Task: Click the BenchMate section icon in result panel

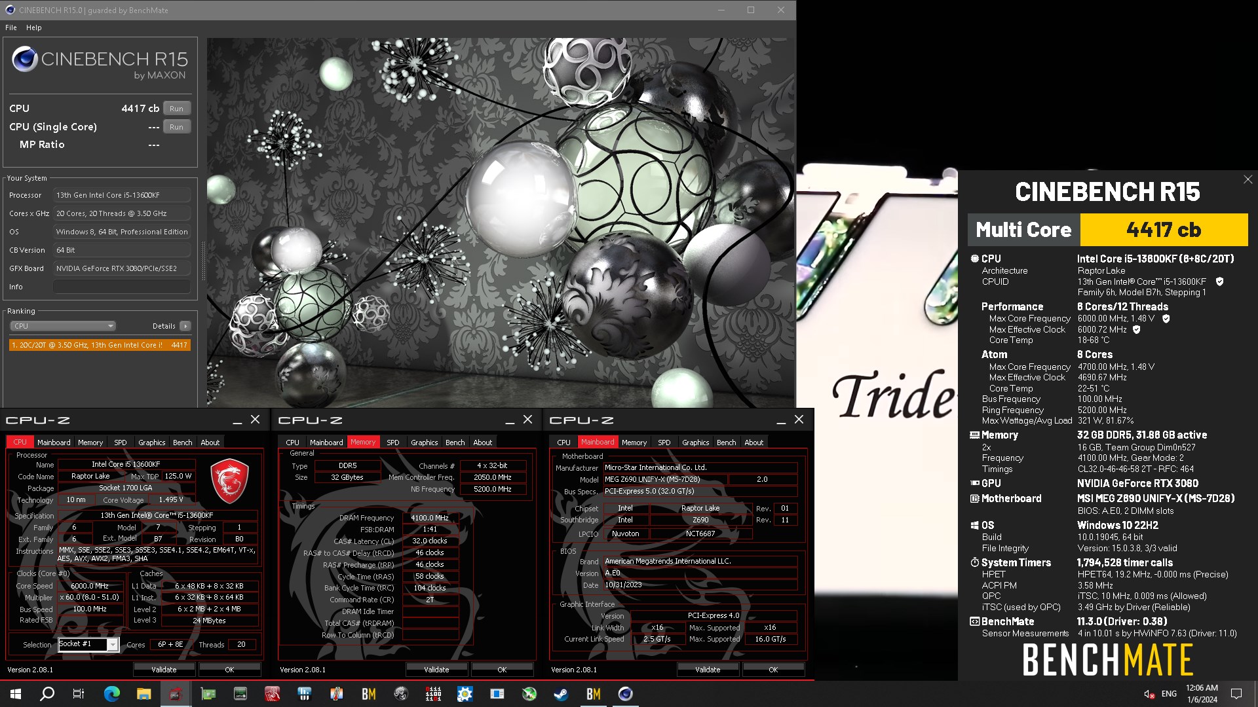Action: pyautogui.click(x=974, y=621)
